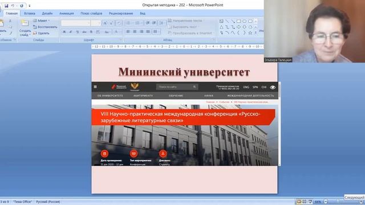Click the Создать слайд button
Image resolution: width=365 pixels, height=205 pixels.
pos(25,28)
